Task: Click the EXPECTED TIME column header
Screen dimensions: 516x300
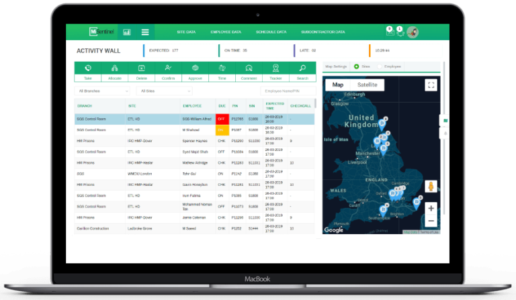Action: coord(275,106)
